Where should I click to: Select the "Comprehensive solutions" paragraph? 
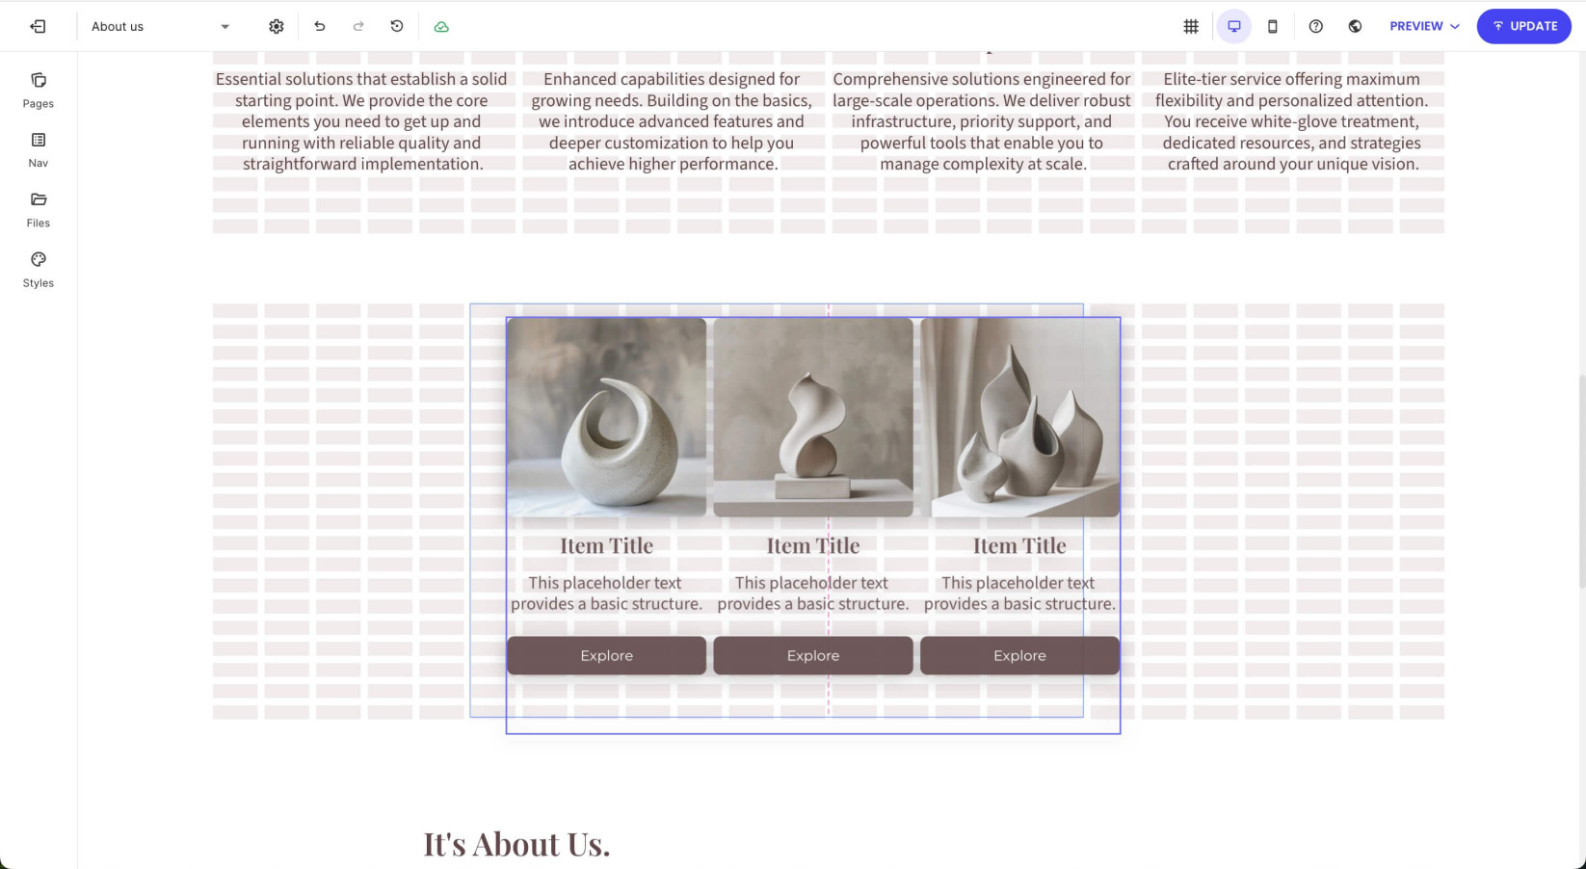pyautogui.click(x=982, y=121)
